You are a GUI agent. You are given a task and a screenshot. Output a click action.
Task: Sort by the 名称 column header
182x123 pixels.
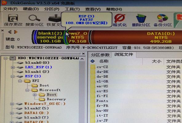104,61
